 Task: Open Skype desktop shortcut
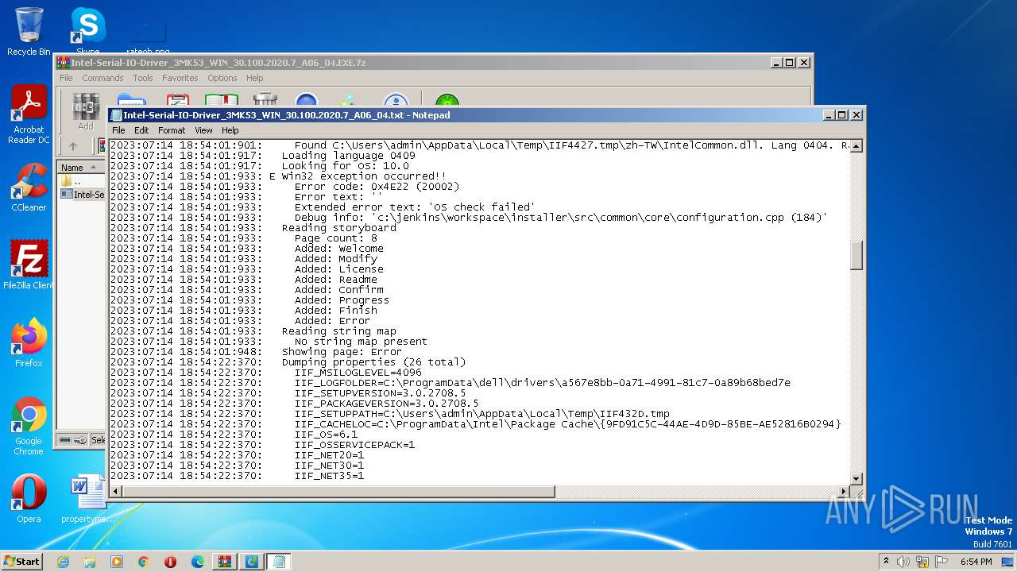click(x=87, y=32)
